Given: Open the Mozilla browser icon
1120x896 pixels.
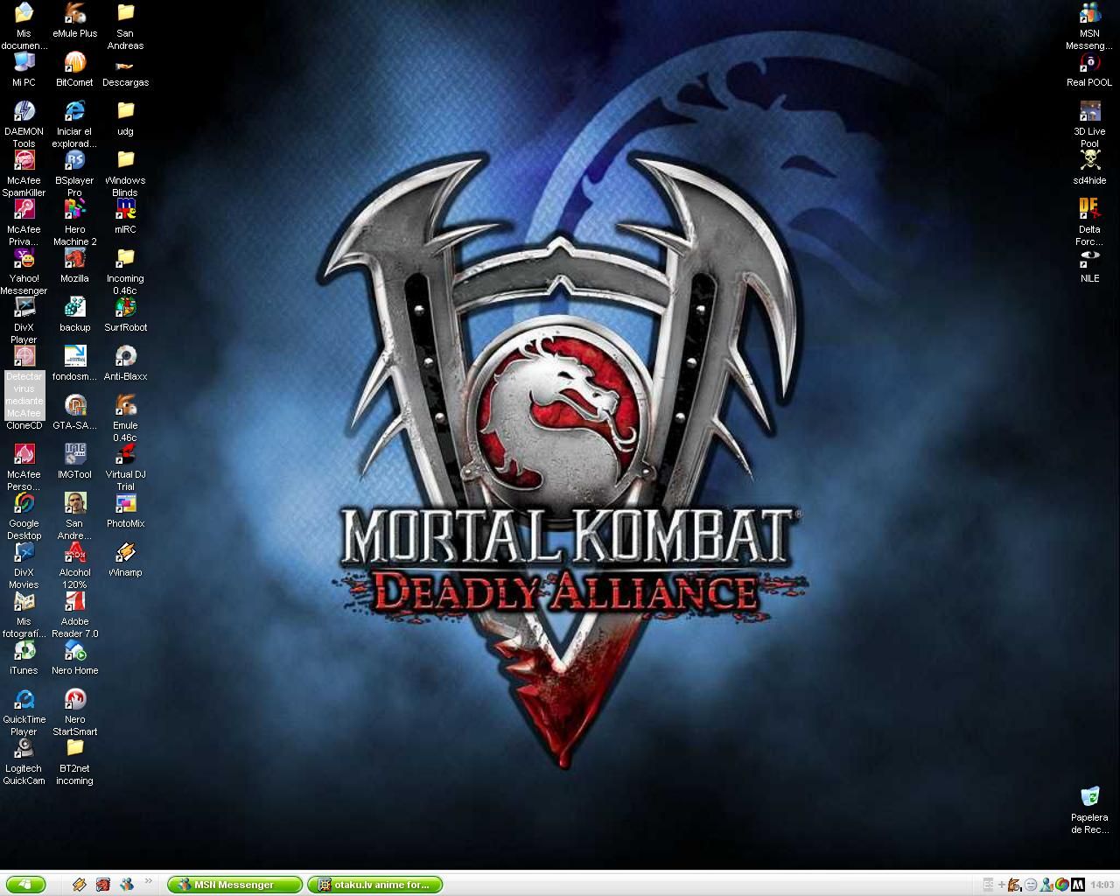Looking at the screenshot, I should pos(75,258).
